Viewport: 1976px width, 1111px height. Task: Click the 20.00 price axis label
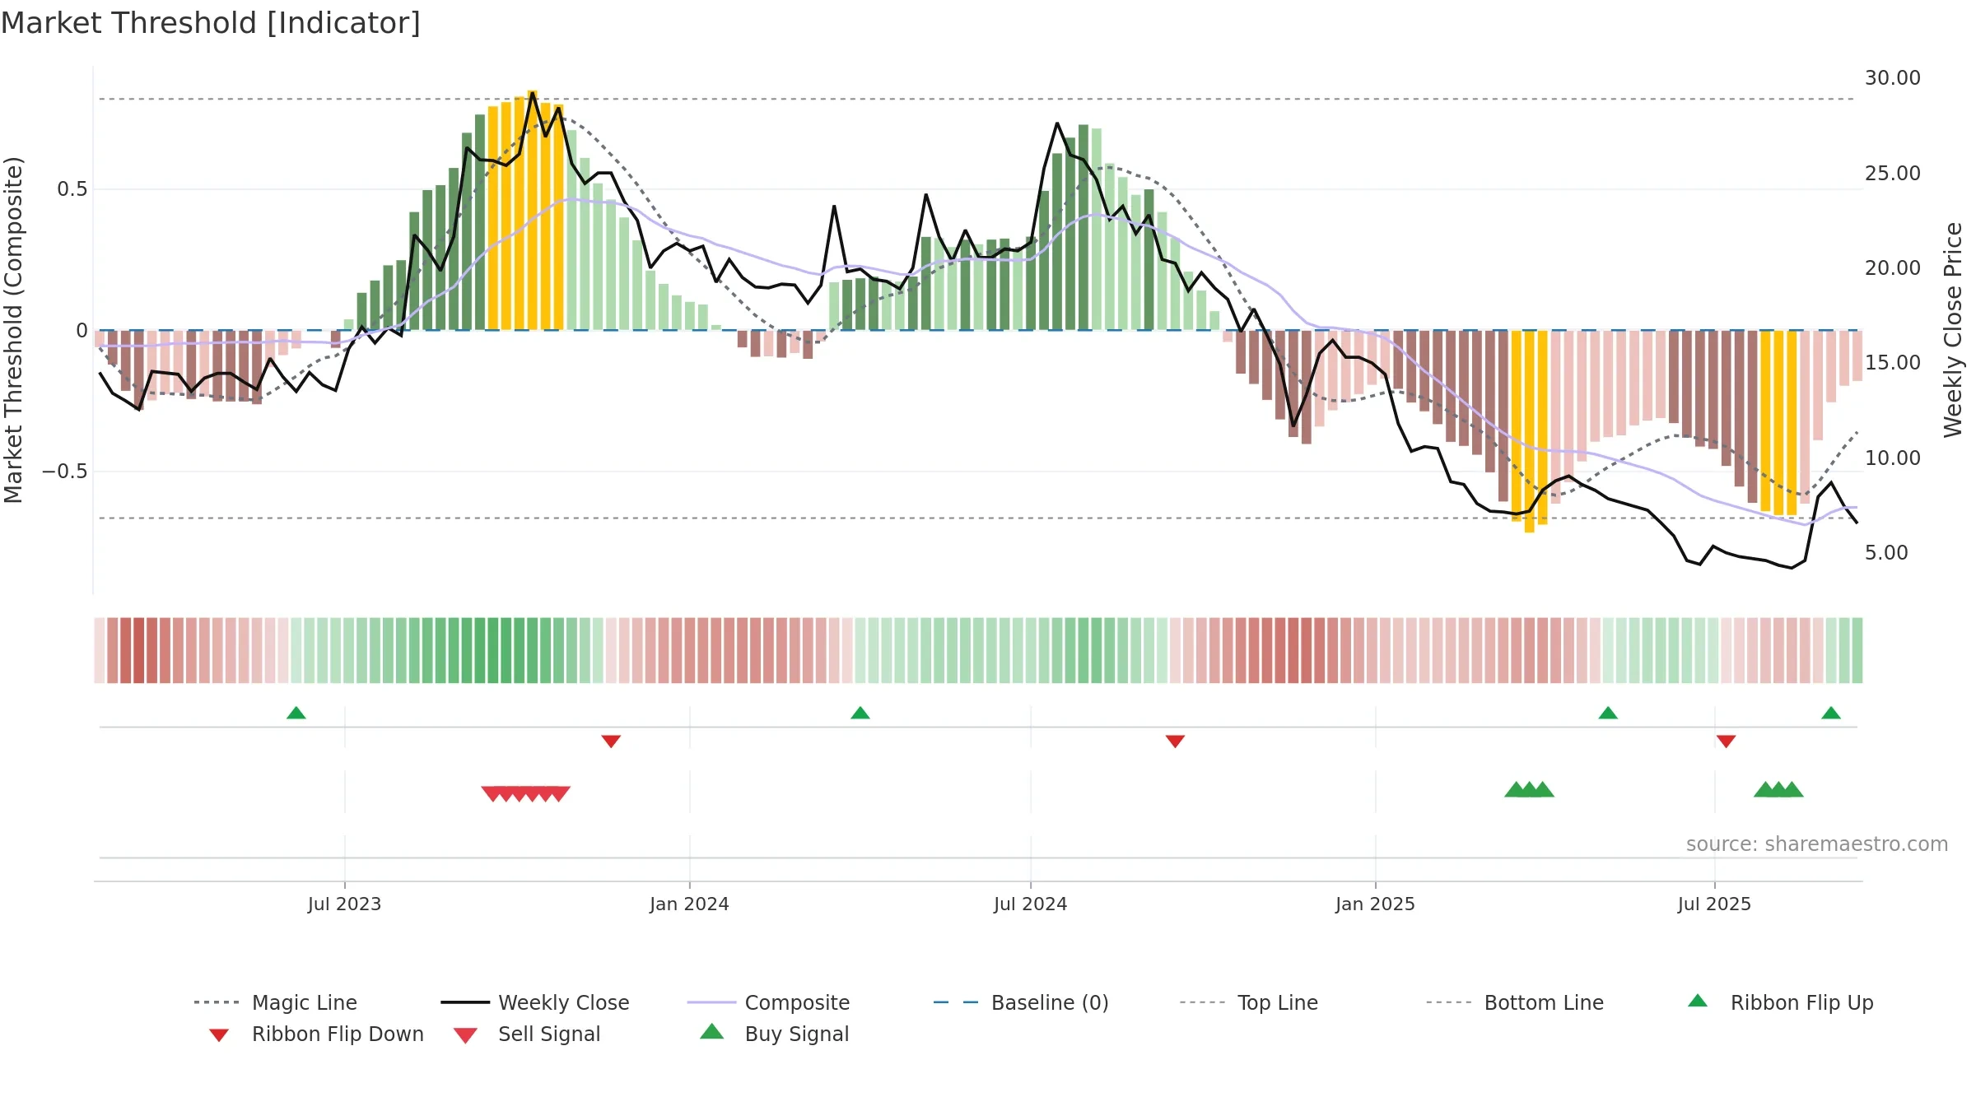(x=1893, y=268)
